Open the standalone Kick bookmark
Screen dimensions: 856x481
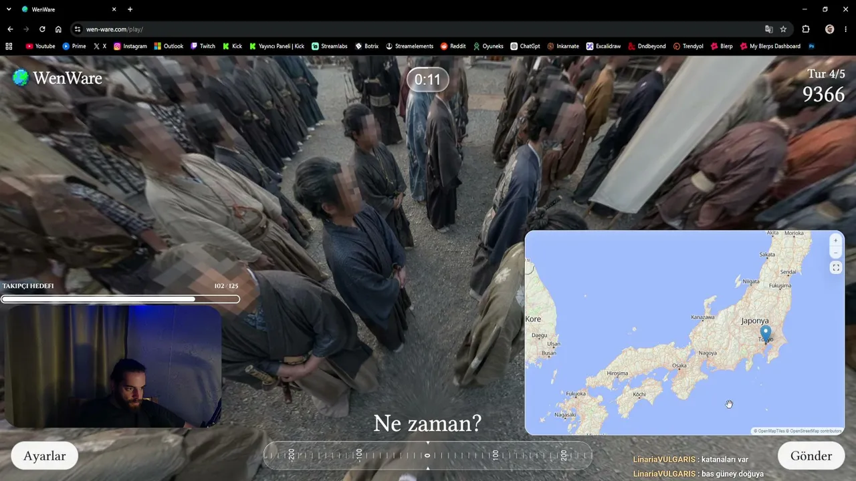(x=232, y=46)
